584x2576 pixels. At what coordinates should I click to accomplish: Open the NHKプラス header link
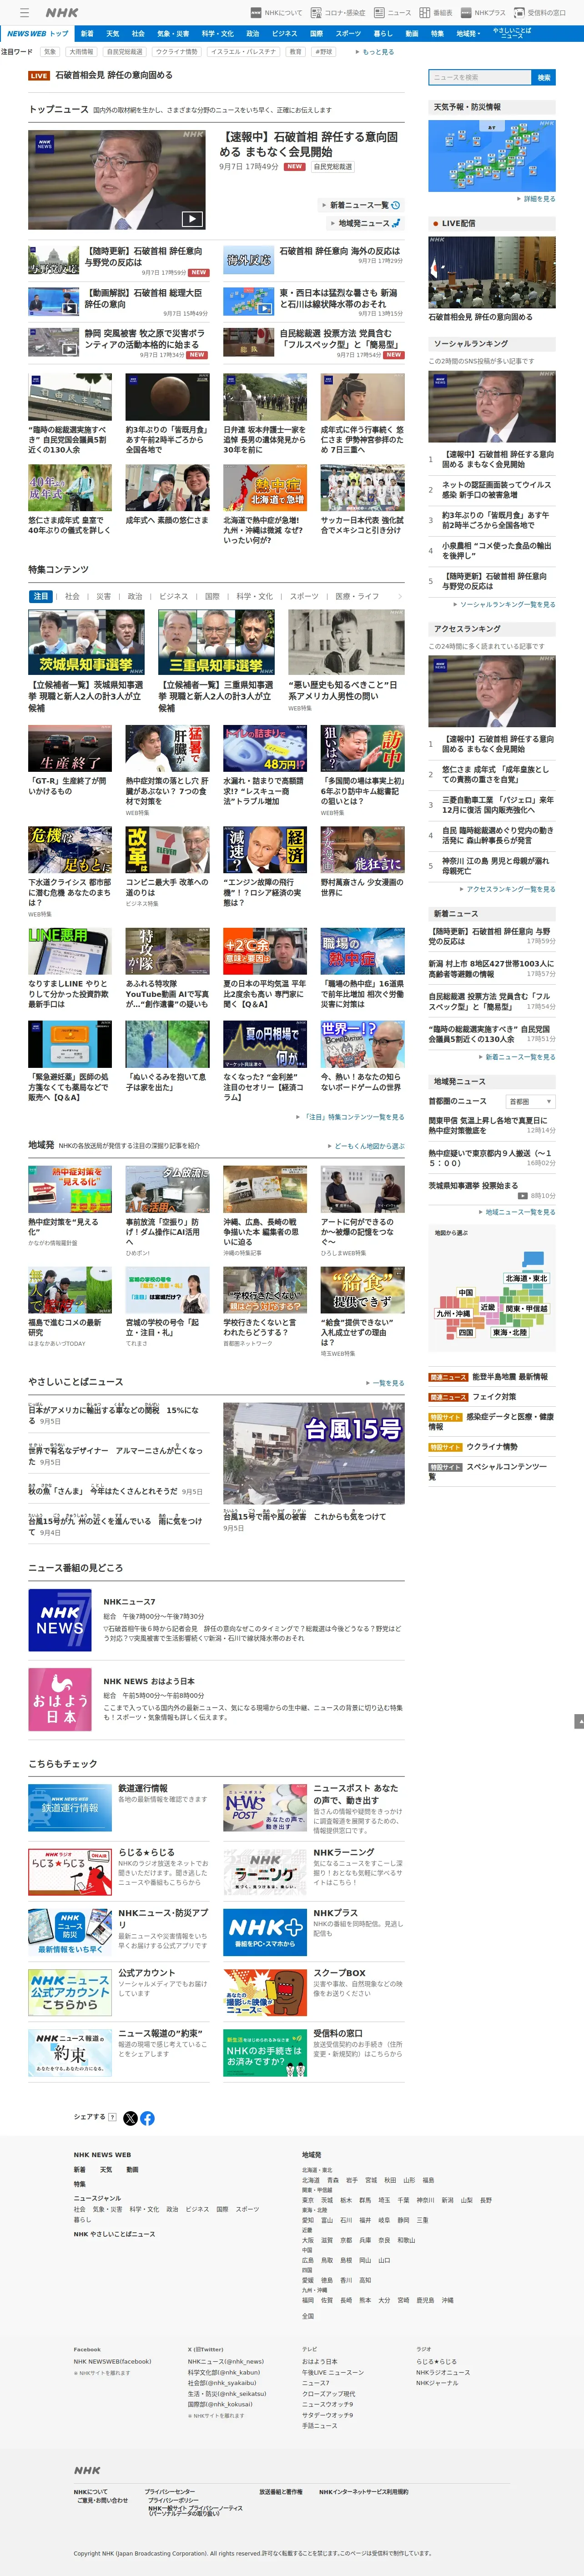(x=483, y=13)
